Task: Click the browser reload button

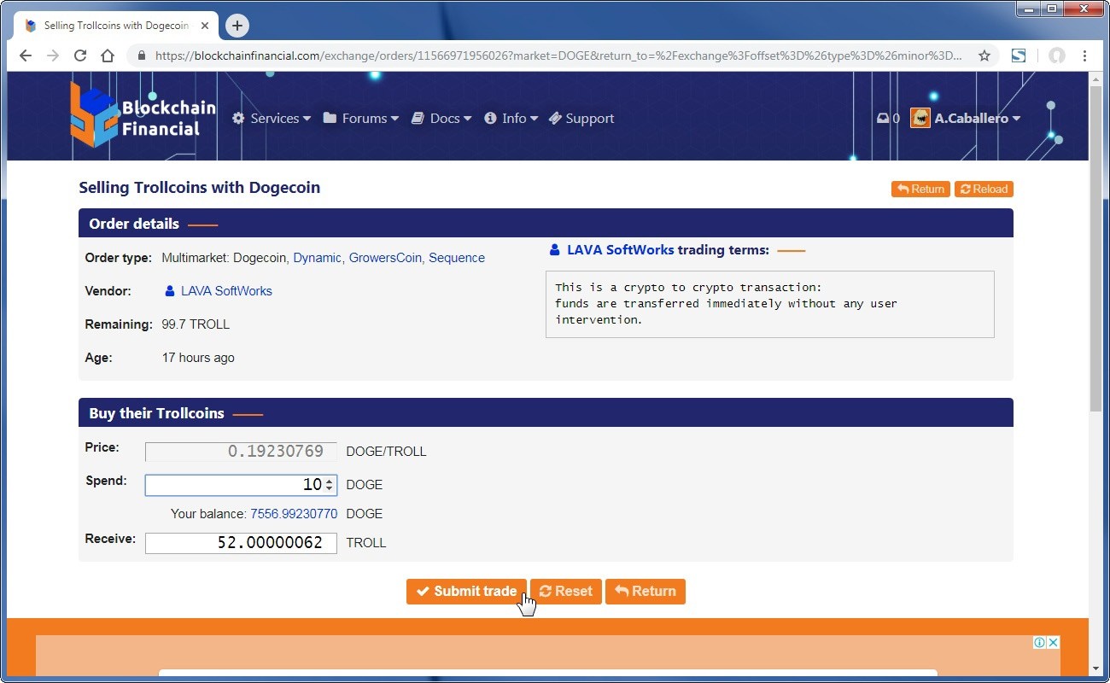Action: click(x=80, y=55)
